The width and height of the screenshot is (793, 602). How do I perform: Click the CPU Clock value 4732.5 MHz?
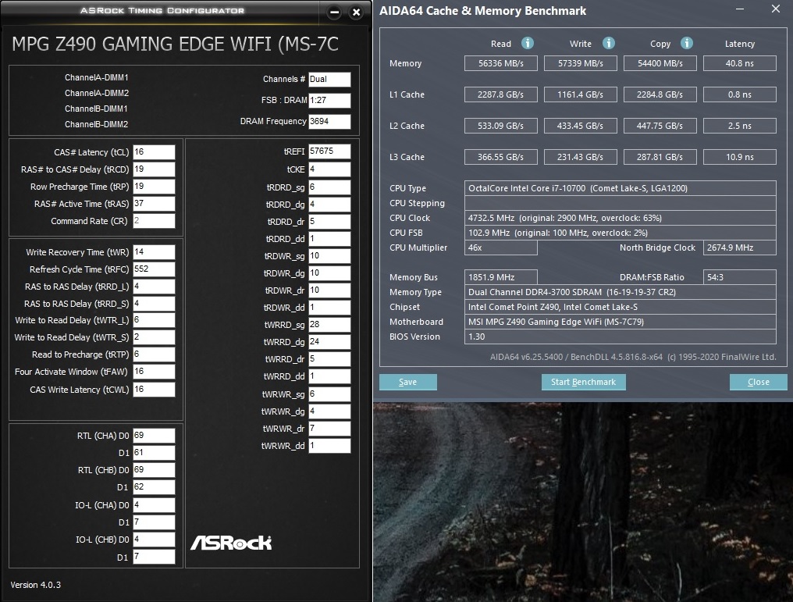(x=620, y=218)
